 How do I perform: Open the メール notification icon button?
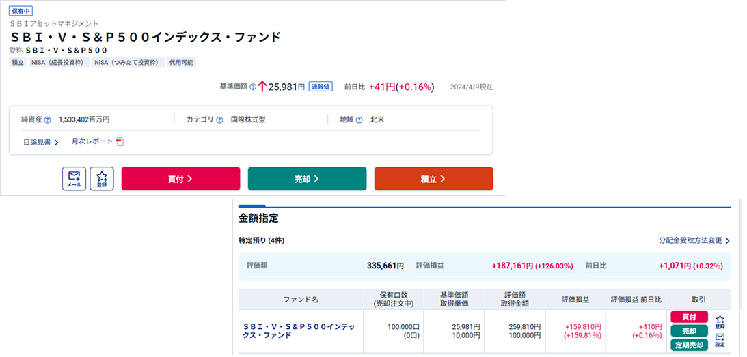[74, 179]
